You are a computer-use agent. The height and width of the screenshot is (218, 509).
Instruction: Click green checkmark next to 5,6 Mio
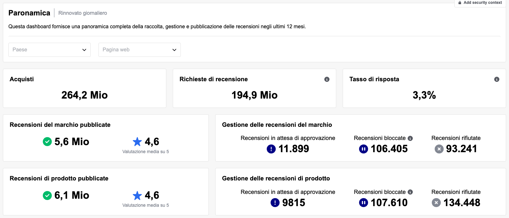(47, 142)
